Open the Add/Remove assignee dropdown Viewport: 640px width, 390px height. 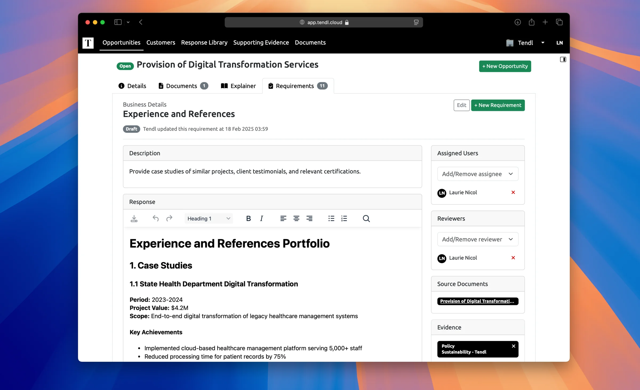click(x=477, y=174)
